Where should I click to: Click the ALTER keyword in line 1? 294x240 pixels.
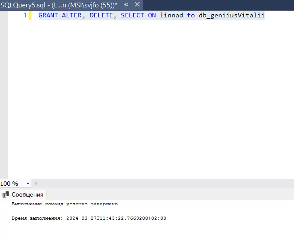[x=71, y=15]
